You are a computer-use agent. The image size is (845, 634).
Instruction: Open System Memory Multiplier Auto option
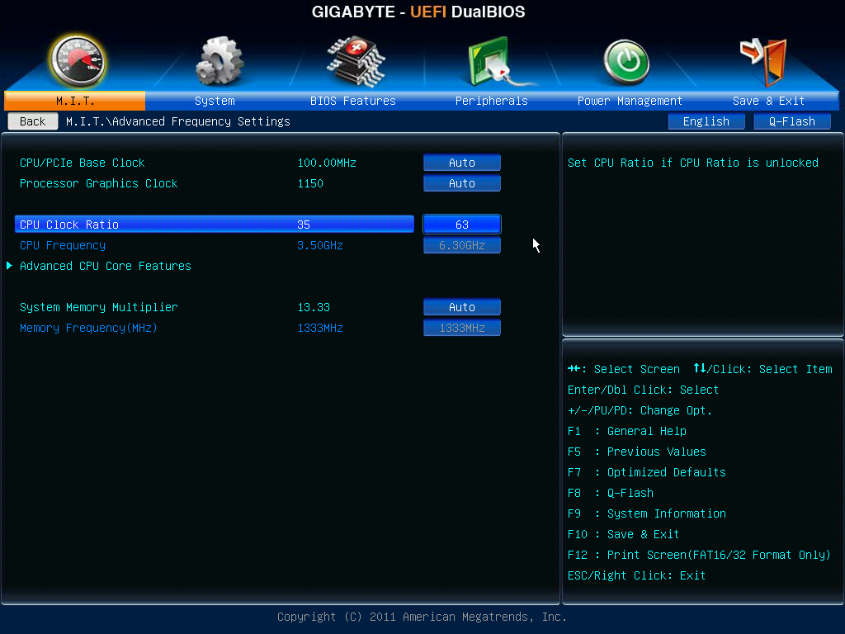(461, 307)
